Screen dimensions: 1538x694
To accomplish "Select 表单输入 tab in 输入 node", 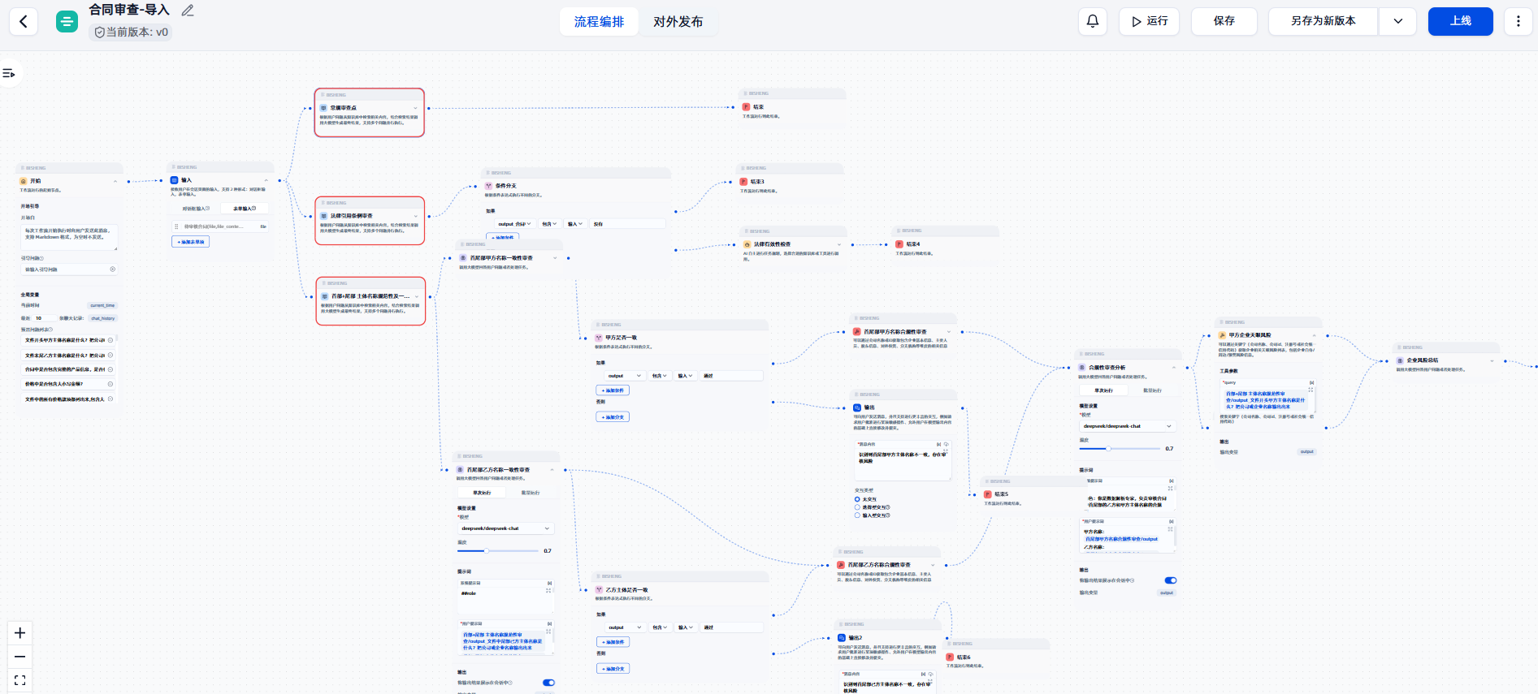I will click(245, 209).
